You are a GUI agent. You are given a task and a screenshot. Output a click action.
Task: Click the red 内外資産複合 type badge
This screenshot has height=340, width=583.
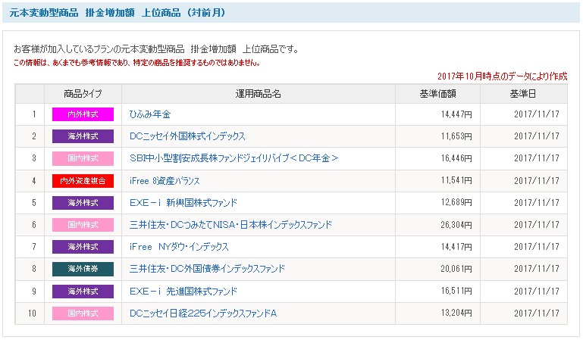(83, 181)
